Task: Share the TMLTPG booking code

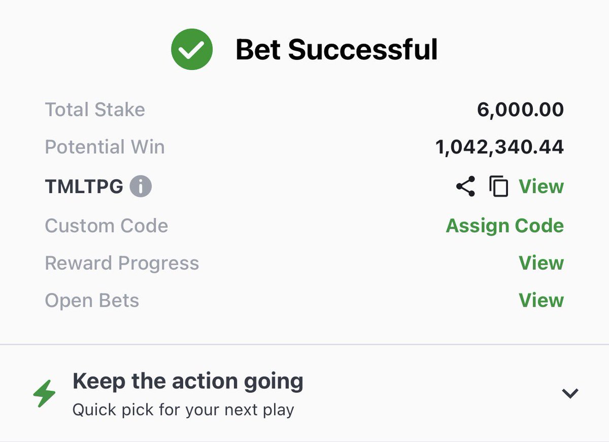Action: [x=465, y=187]
